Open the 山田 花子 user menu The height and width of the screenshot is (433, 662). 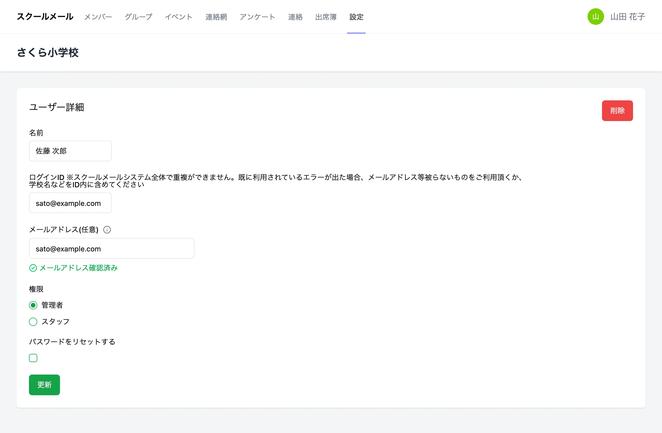pyautogui.click(x=628, y=17)
